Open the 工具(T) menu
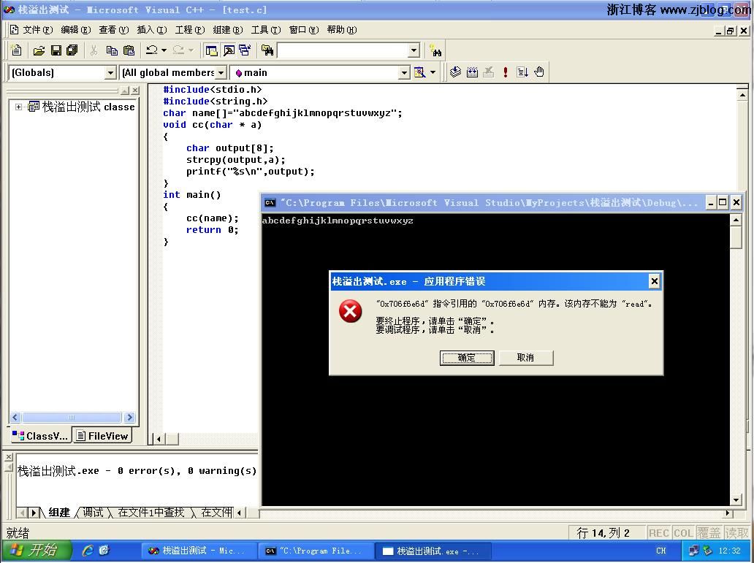 (x=265, y=30)
